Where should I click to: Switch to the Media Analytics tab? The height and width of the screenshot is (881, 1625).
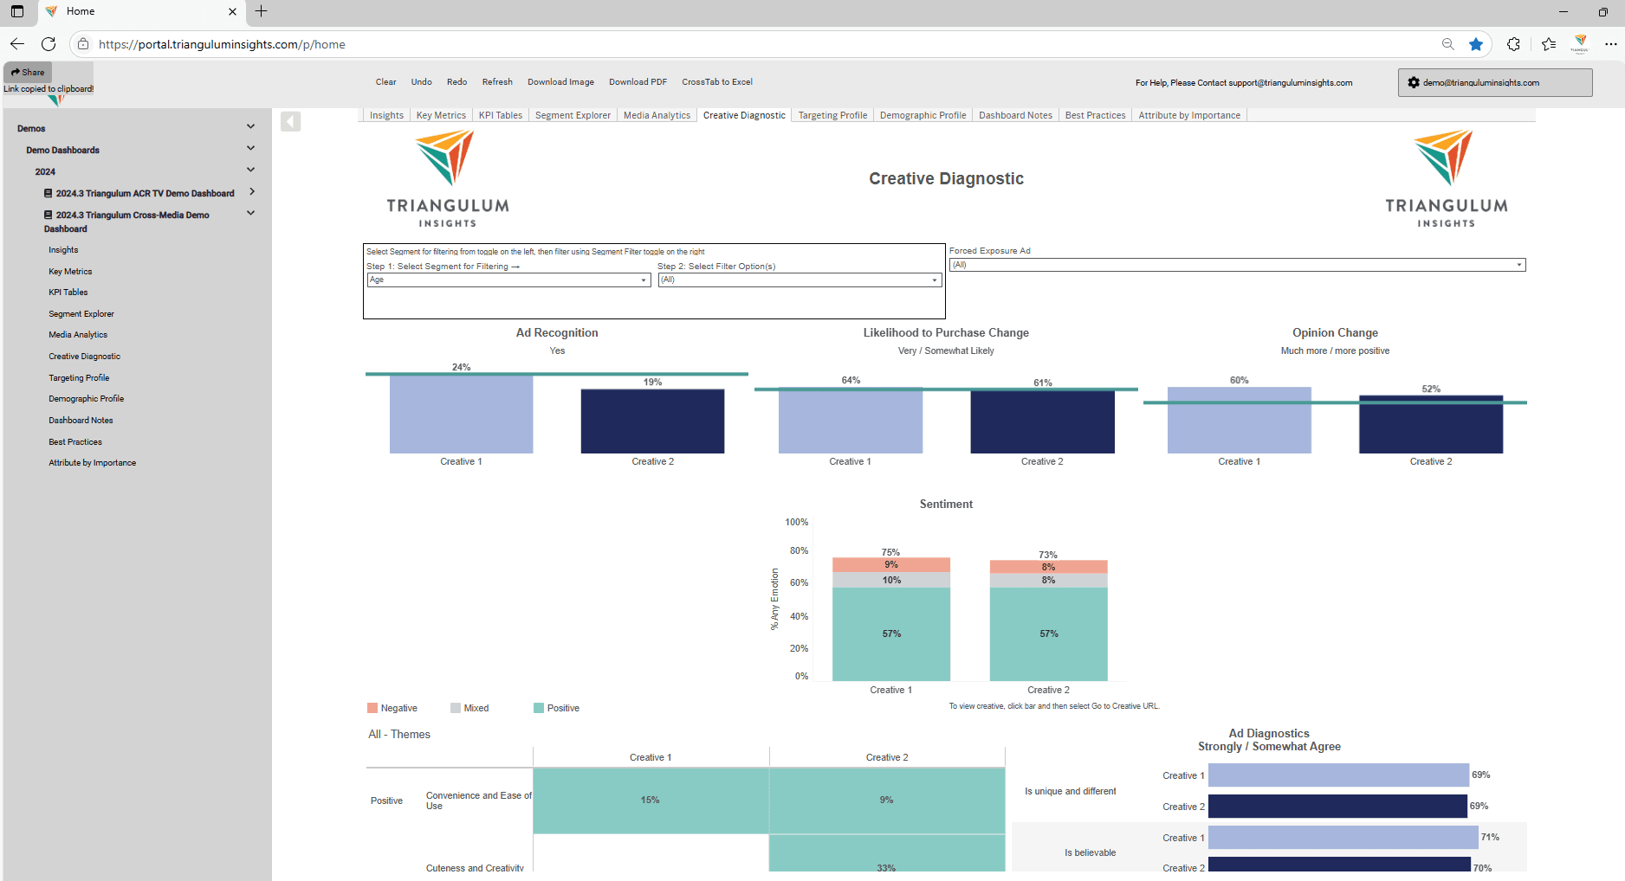coord(656,114)
